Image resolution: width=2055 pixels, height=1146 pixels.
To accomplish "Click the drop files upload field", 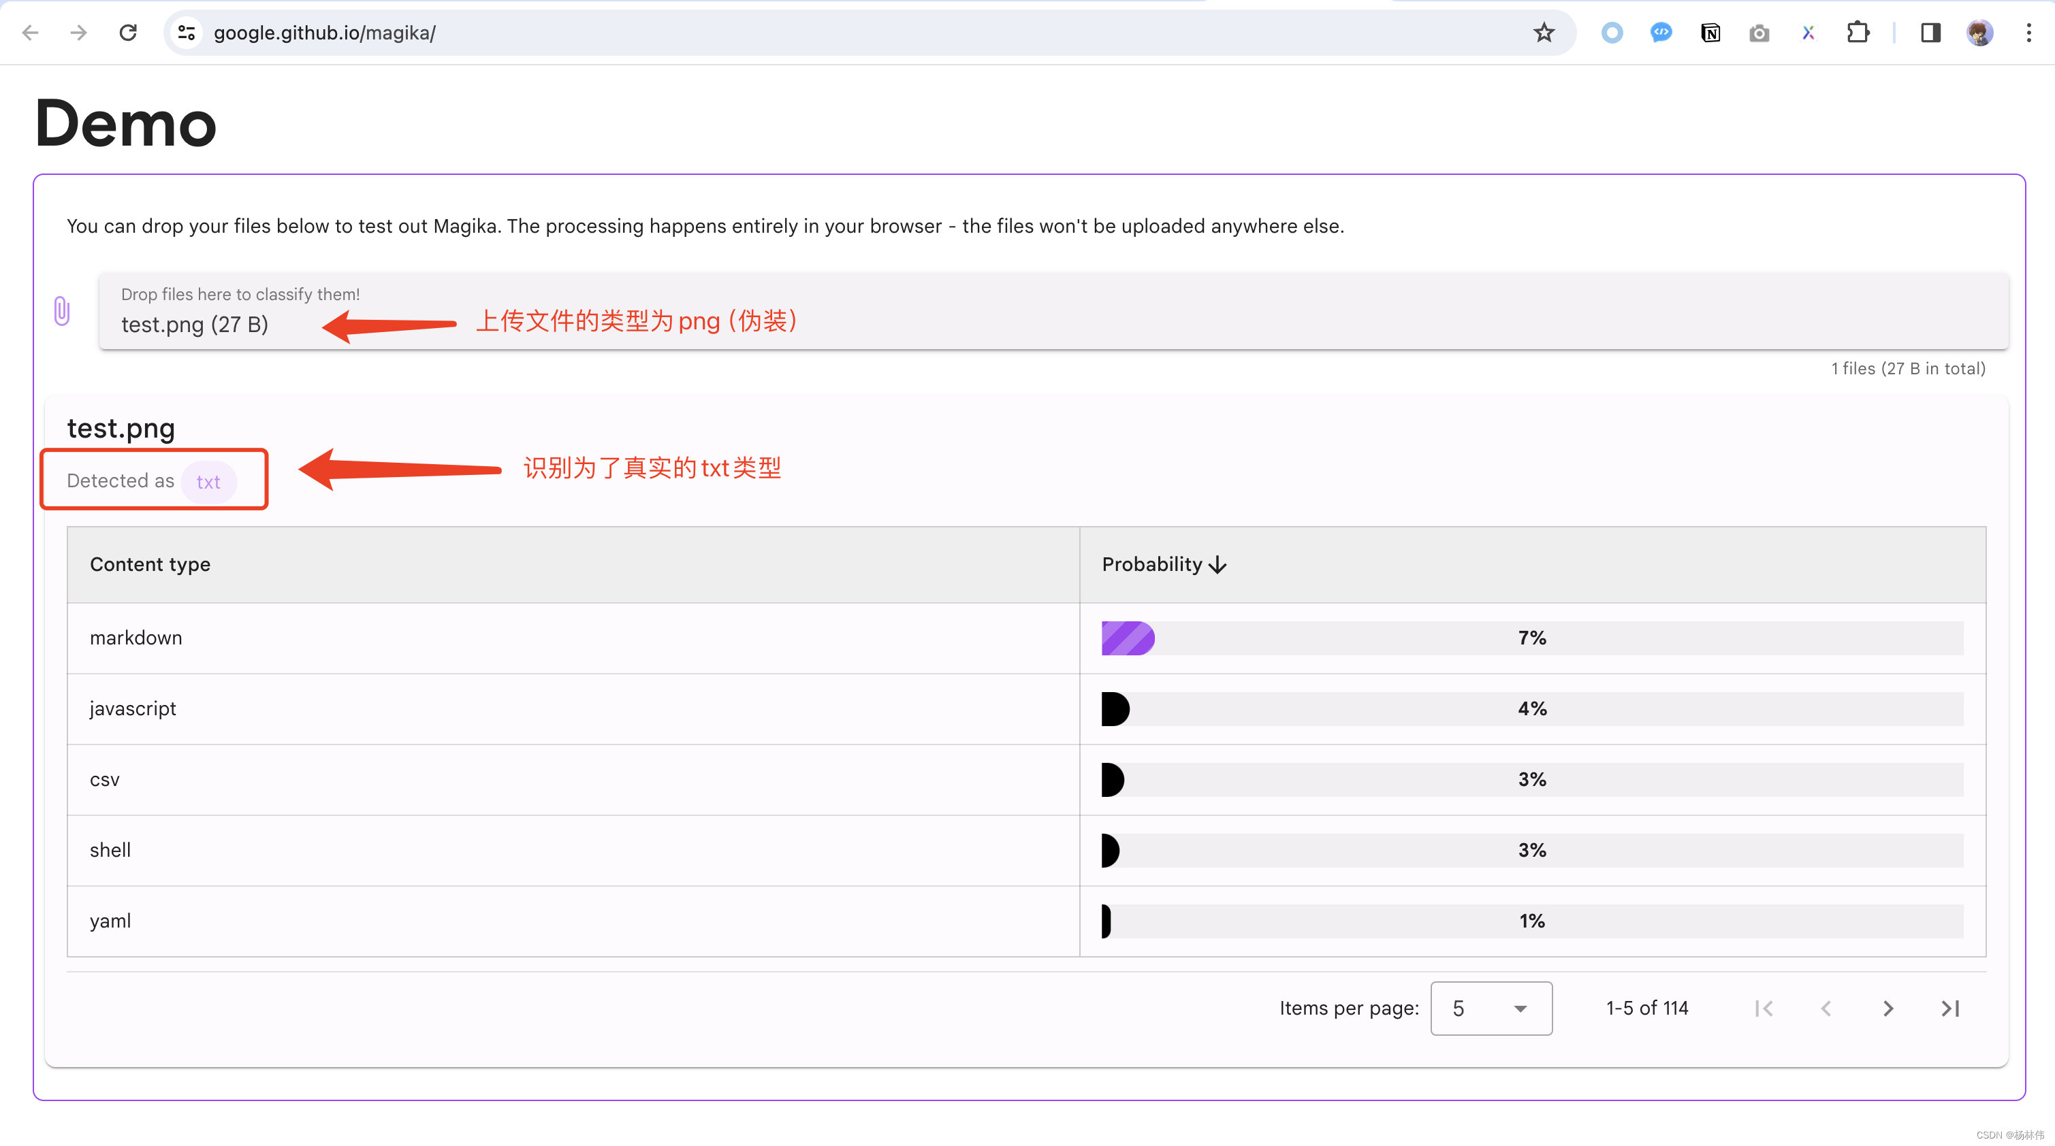I will pyautogui.click(x=1053, y=311).
